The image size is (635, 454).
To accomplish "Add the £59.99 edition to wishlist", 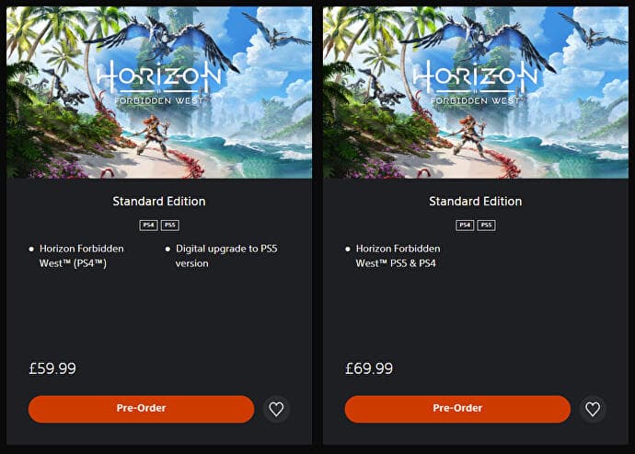I will 276,409.
